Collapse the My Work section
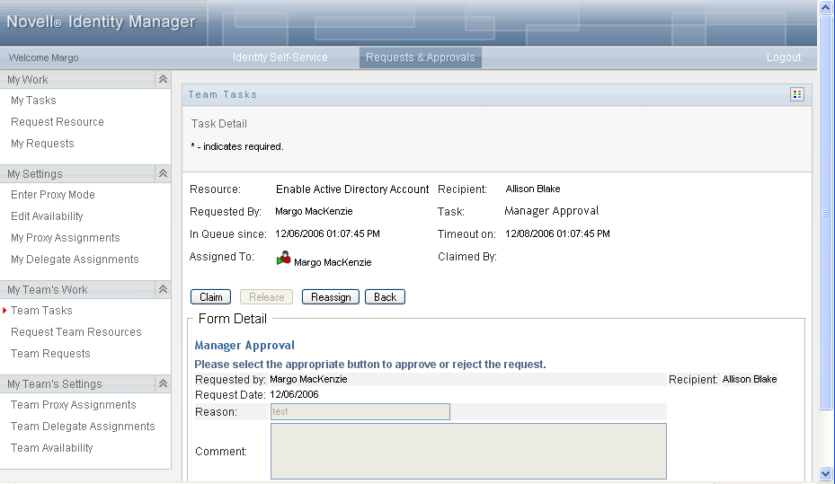Viewport: 835px width, 484px height. (163, 79)
